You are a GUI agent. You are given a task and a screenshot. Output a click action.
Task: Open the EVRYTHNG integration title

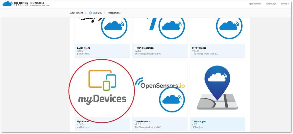[84, 48]
